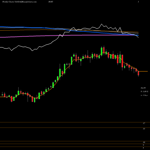Click the 15 price axis label

click(144, 129)
